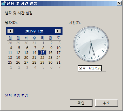Image resolution: width=123 pixels, height=111 pixels.
Task: Click the calendar icon in title bar
Action: coord(3,3)
